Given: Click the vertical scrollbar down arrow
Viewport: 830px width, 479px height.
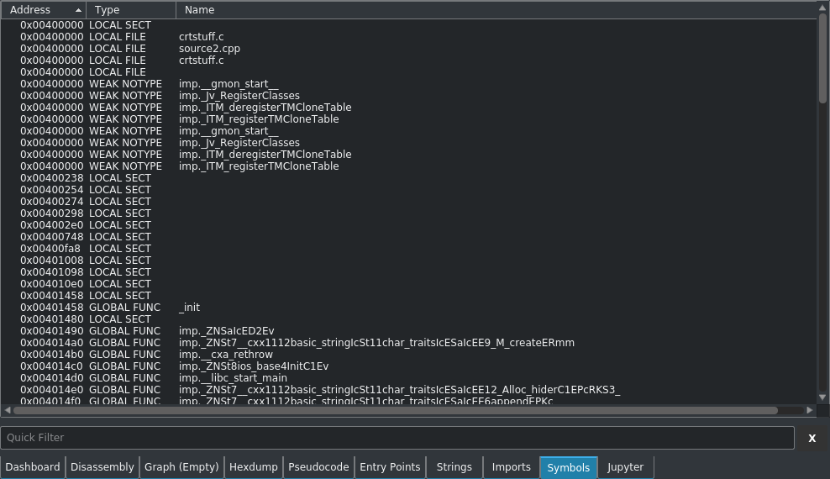Looking at the screenshot, I should pos(822,397).
